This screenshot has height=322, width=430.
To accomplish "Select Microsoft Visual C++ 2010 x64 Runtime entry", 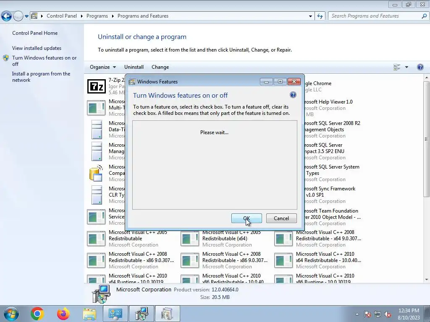I will coord(131,278).
